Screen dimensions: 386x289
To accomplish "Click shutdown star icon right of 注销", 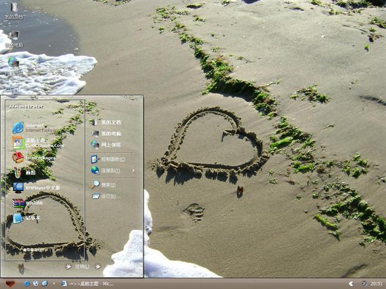I will coord(98,266).
